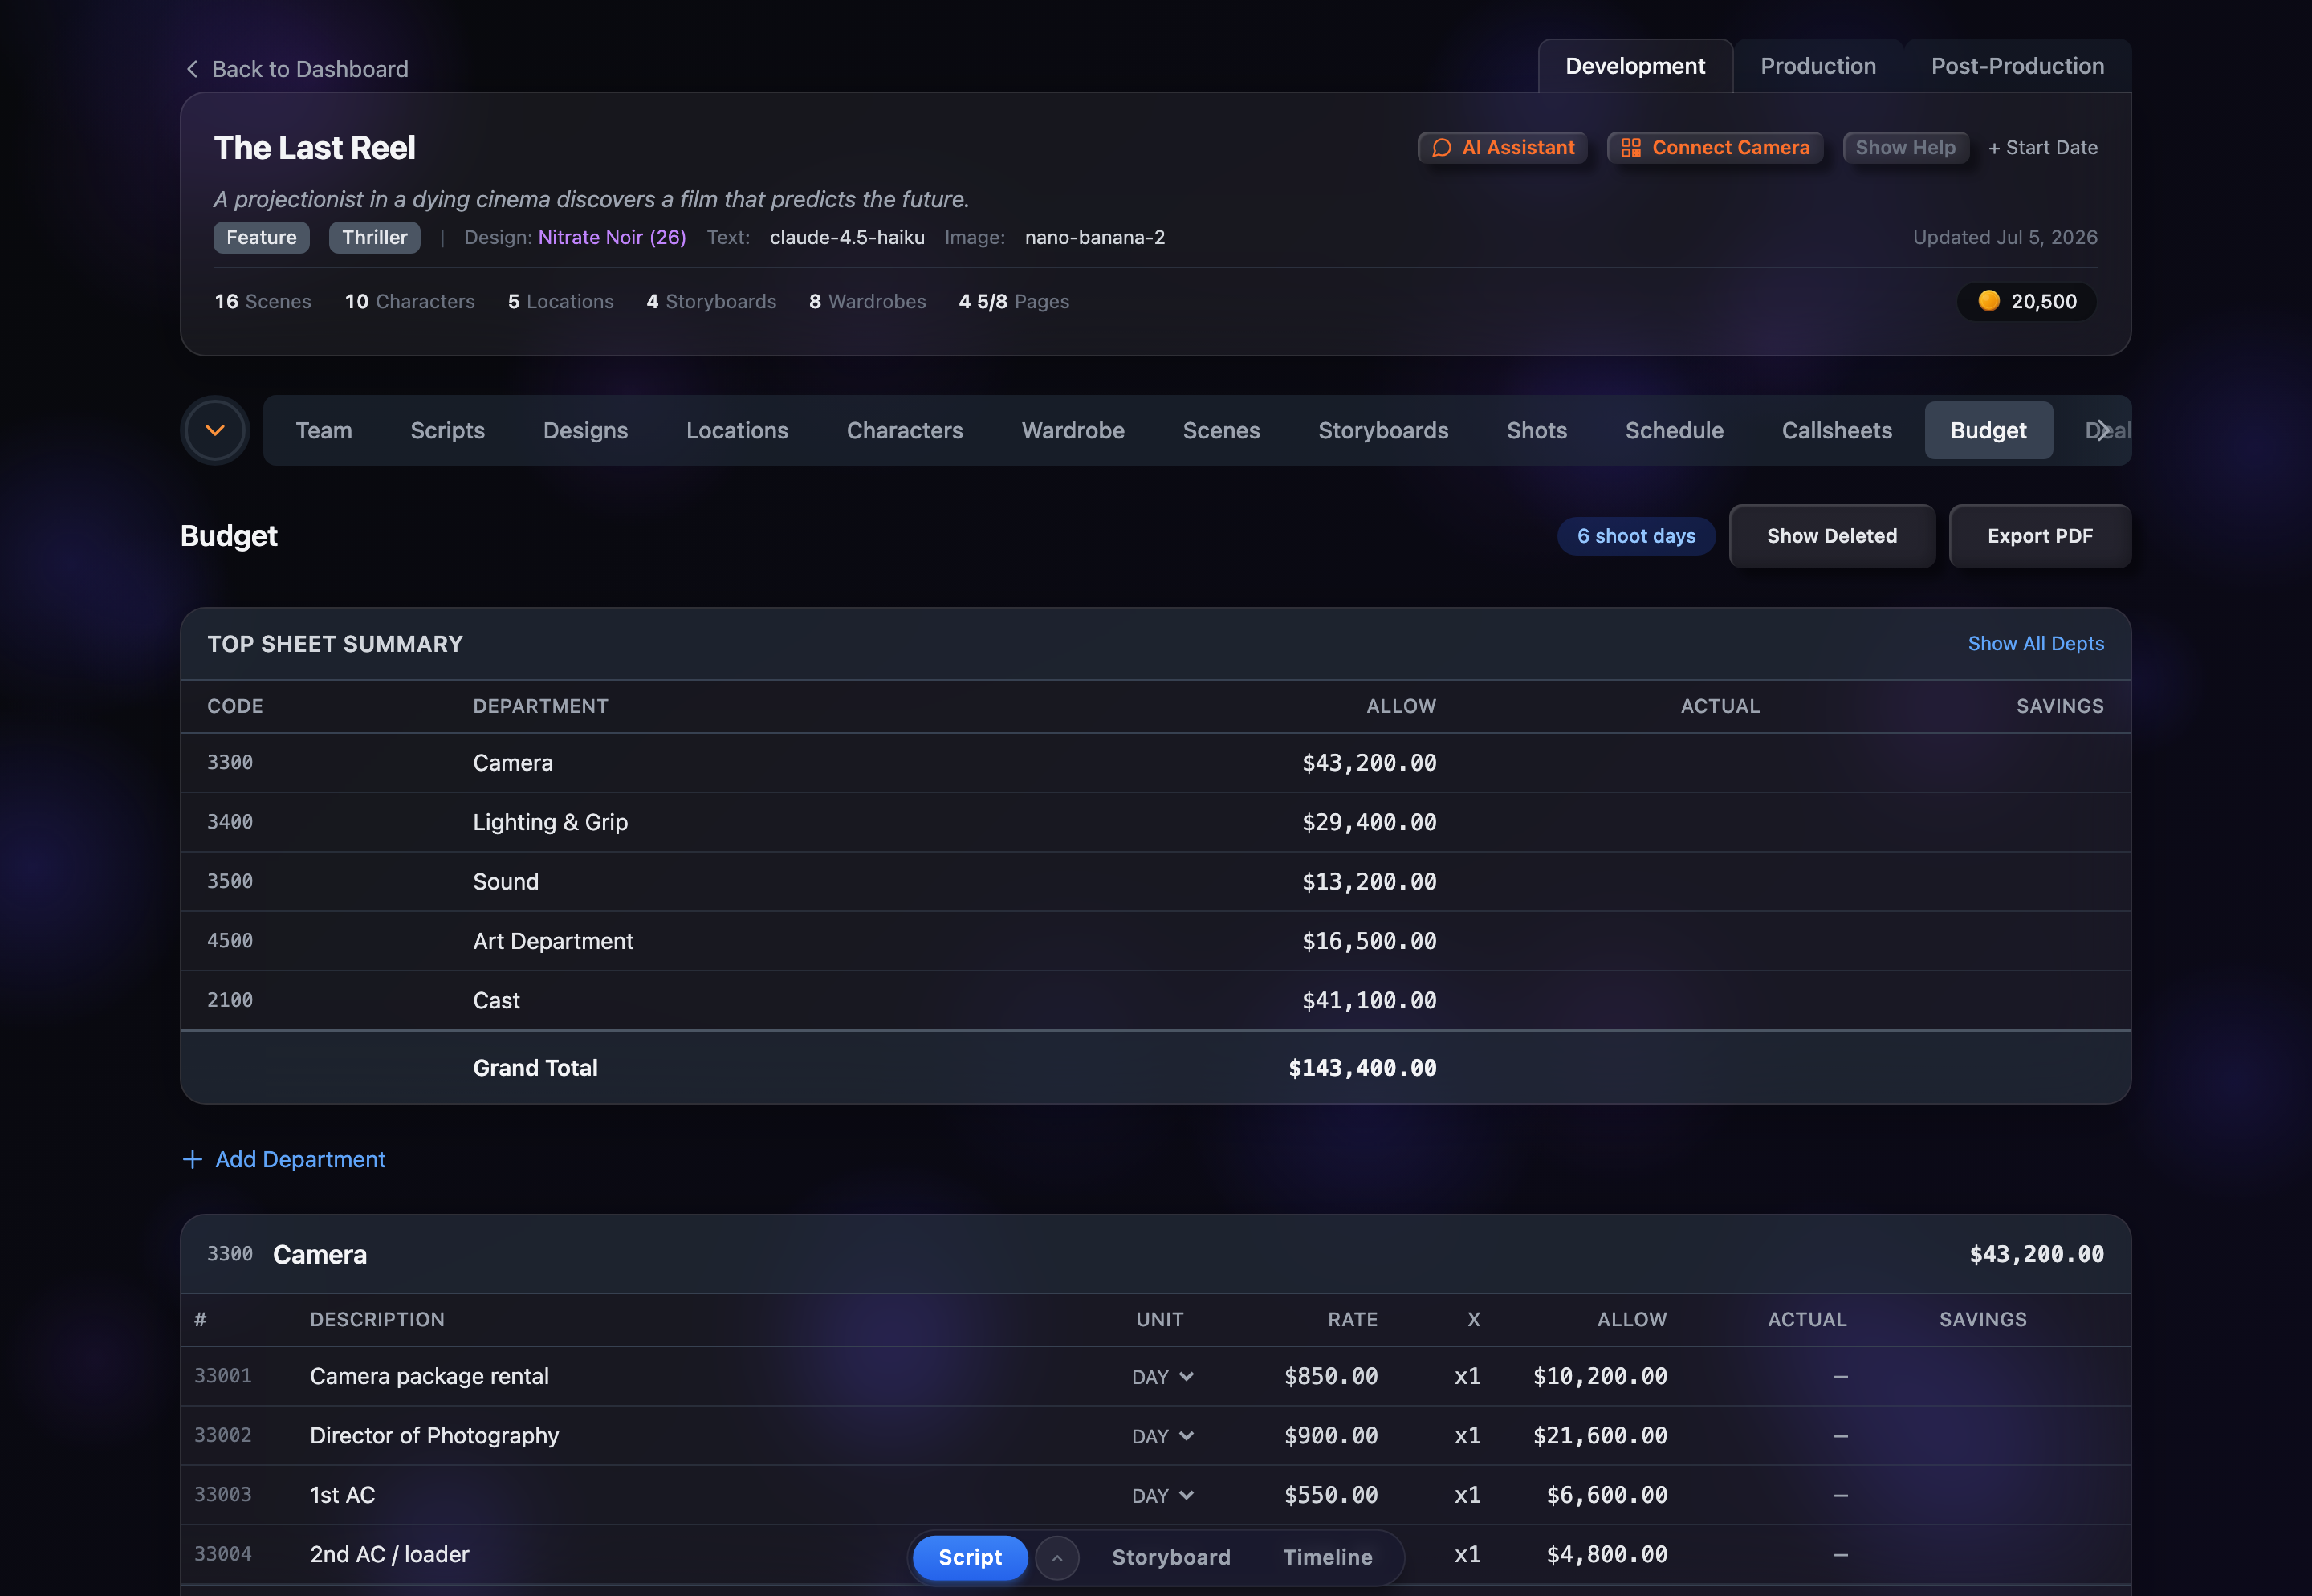Collapse the header with the round chevron button
This screenshot has width=2312, height=1596.
(x=215, y=430)
